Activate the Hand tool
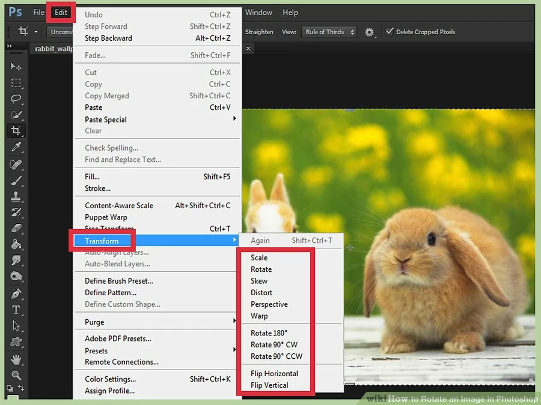Viewport: 541px width, 405px height. pos(16,359)
